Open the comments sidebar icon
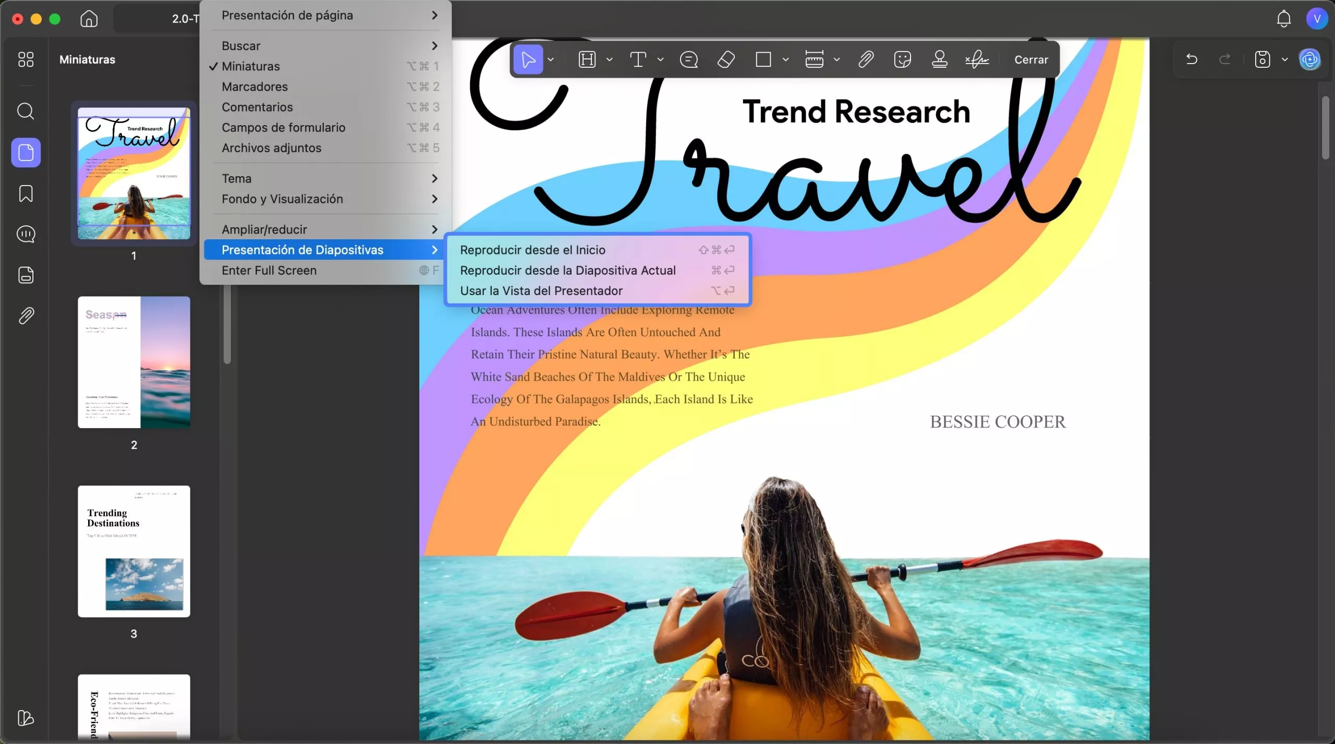The width and height of the screenshot is (1335, 744). 26,234
